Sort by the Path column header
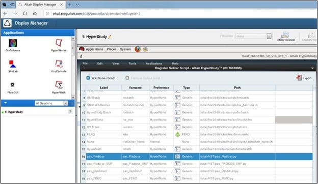318x184 pixels. 237,88
